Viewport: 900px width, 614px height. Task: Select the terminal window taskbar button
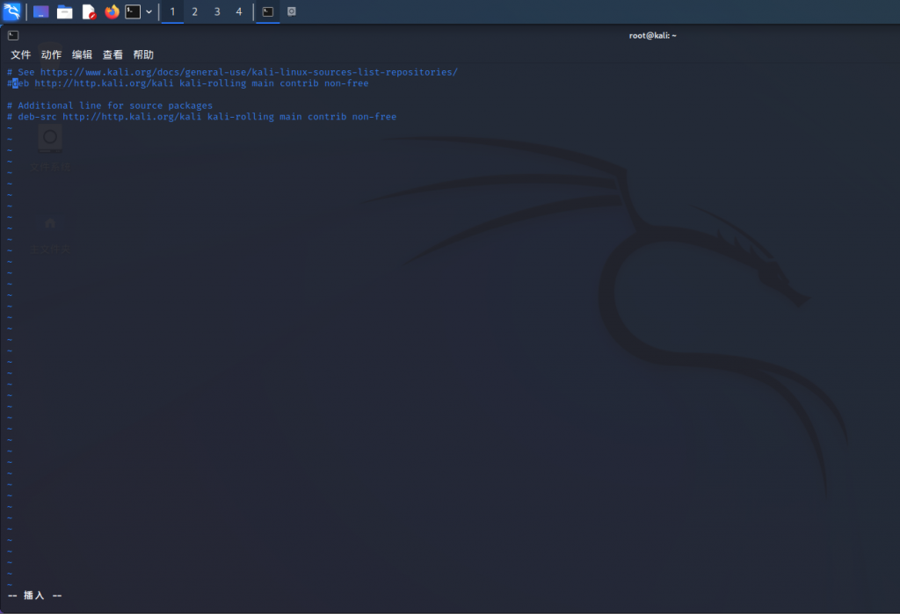[x=267, y=11]
